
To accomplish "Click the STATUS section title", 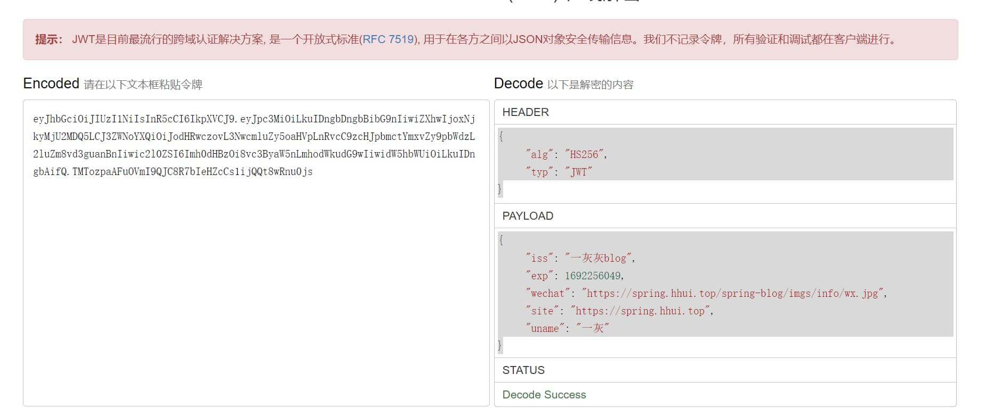I will (523, 370).
